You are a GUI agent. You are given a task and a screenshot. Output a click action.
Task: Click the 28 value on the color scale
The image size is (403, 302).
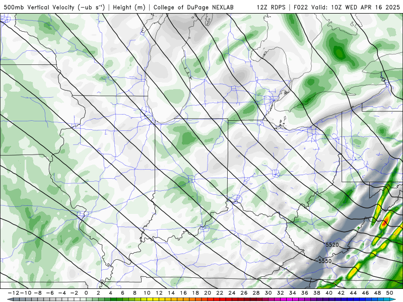(256, 293)
